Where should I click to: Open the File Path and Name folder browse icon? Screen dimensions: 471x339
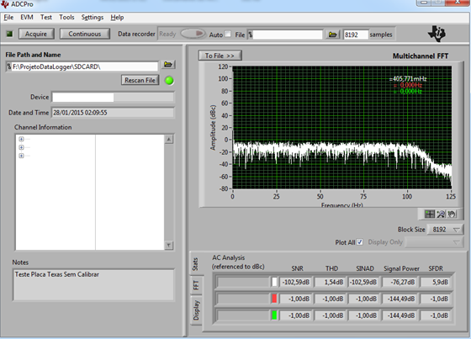(168, 65)
